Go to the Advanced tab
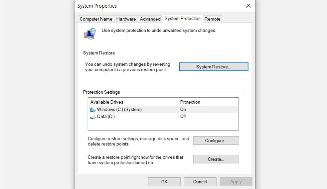This screenshot has width=327, height=189. pos(150,19)
